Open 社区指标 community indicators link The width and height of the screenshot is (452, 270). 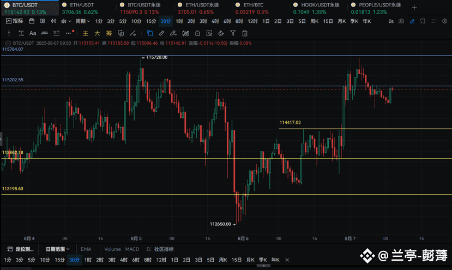click(x=160, y=249)
